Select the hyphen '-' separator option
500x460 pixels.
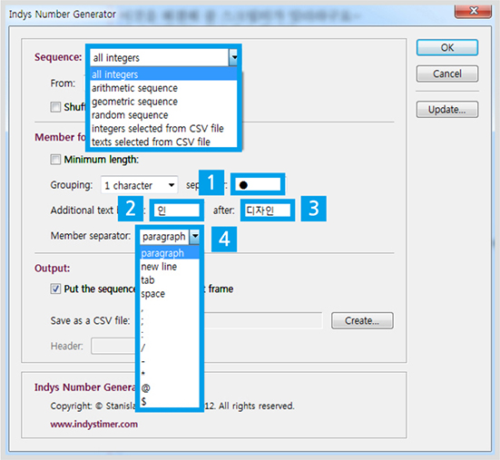click(x=170, y=360)
